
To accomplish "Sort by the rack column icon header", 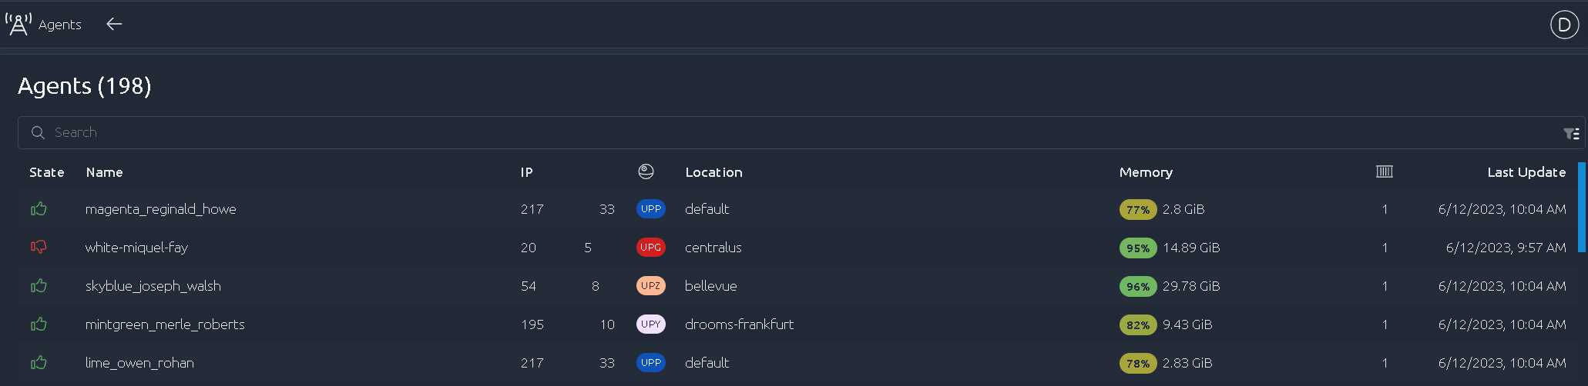I will click(1385, 171).
